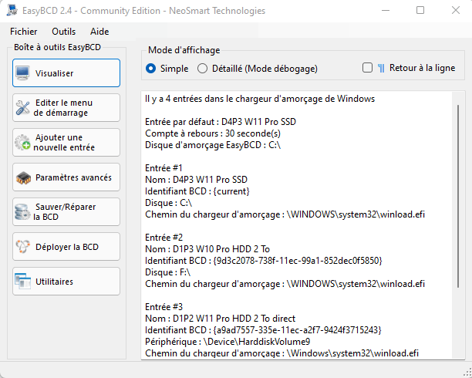The height and width of the screenshot is (378, 472).
Task: Open Ajouter une nouvelle entrée
Action: (66, 143)
